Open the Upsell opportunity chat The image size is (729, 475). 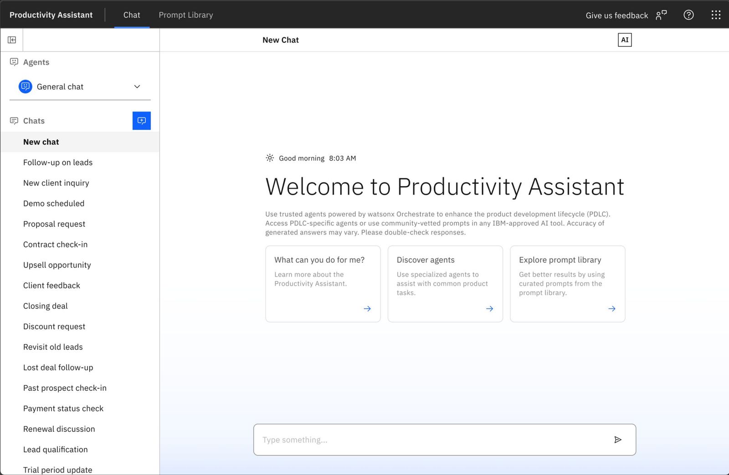pyautogui.click(x=80, y=265)
